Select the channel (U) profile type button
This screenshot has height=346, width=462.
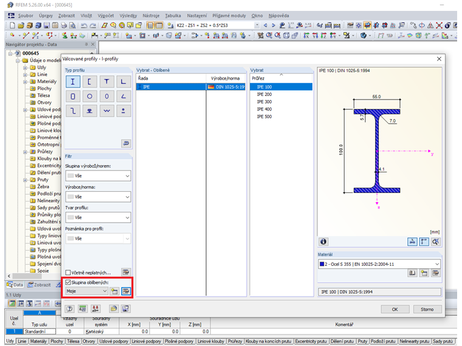[89, 81]
